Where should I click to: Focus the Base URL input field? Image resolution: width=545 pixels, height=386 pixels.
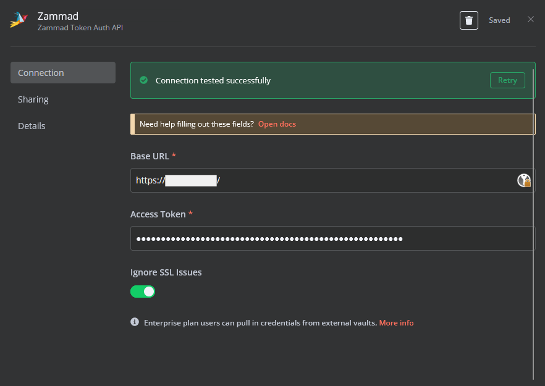[332, 180]
